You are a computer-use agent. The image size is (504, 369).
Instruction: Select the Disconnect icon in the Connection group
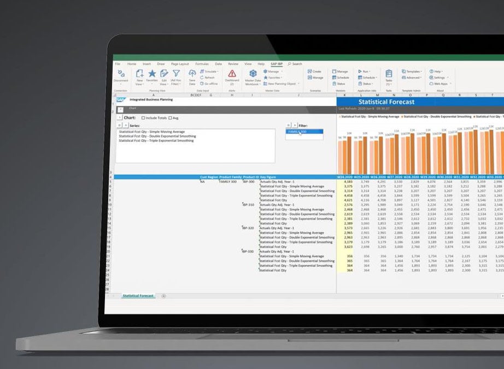[122, 74]
